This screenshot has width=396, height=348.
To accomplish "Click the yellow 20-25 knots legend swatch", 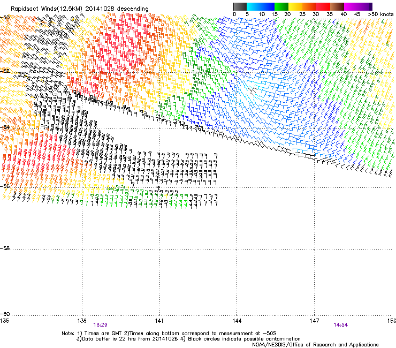I will pyautogui.click(x=295, y=6).
